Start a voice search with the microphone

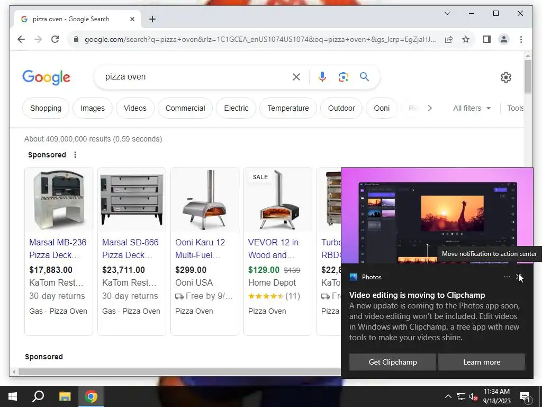point(322,77)
